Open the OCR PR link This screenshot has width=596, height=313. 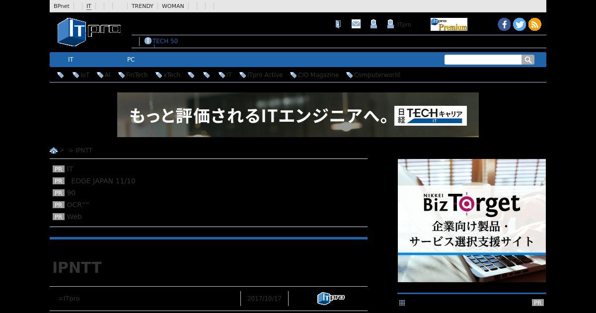click(78, 205)
